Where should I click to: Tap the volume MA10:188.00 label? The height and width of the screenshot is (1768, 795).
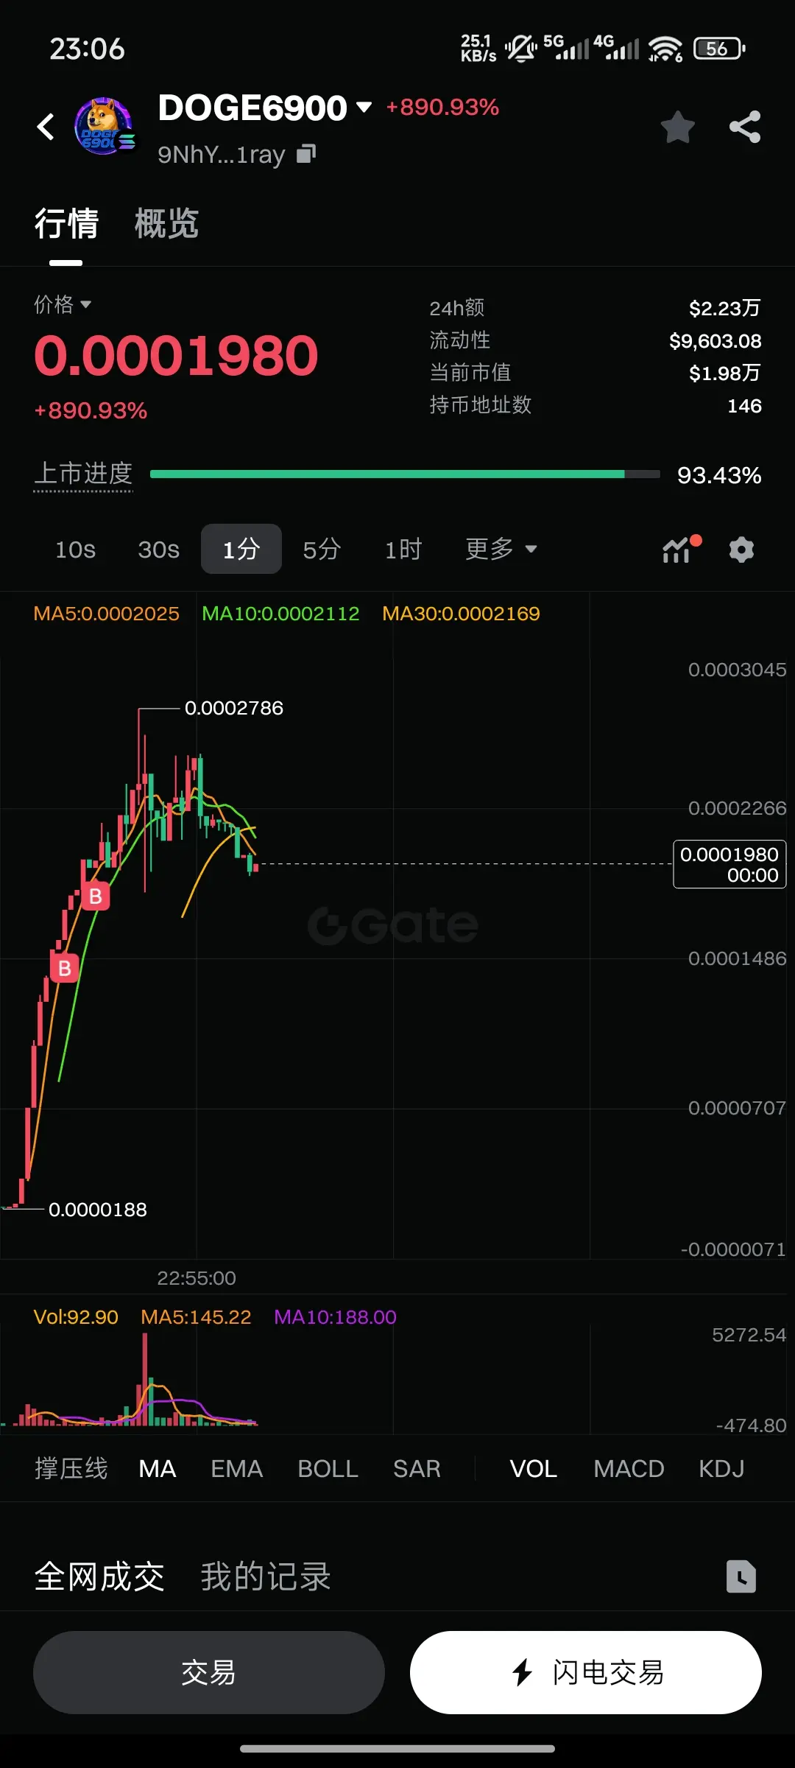click(336, 1317)
